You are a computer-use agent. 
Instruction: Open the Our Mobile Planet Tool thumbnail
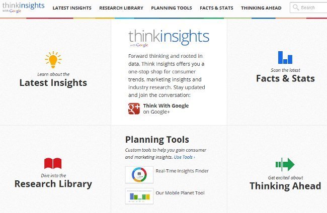tap(139, 196)
